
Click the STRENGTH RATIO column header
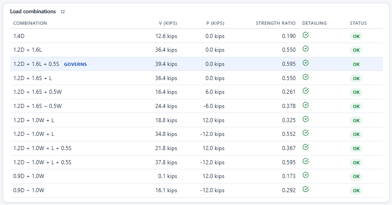[275, 23]
